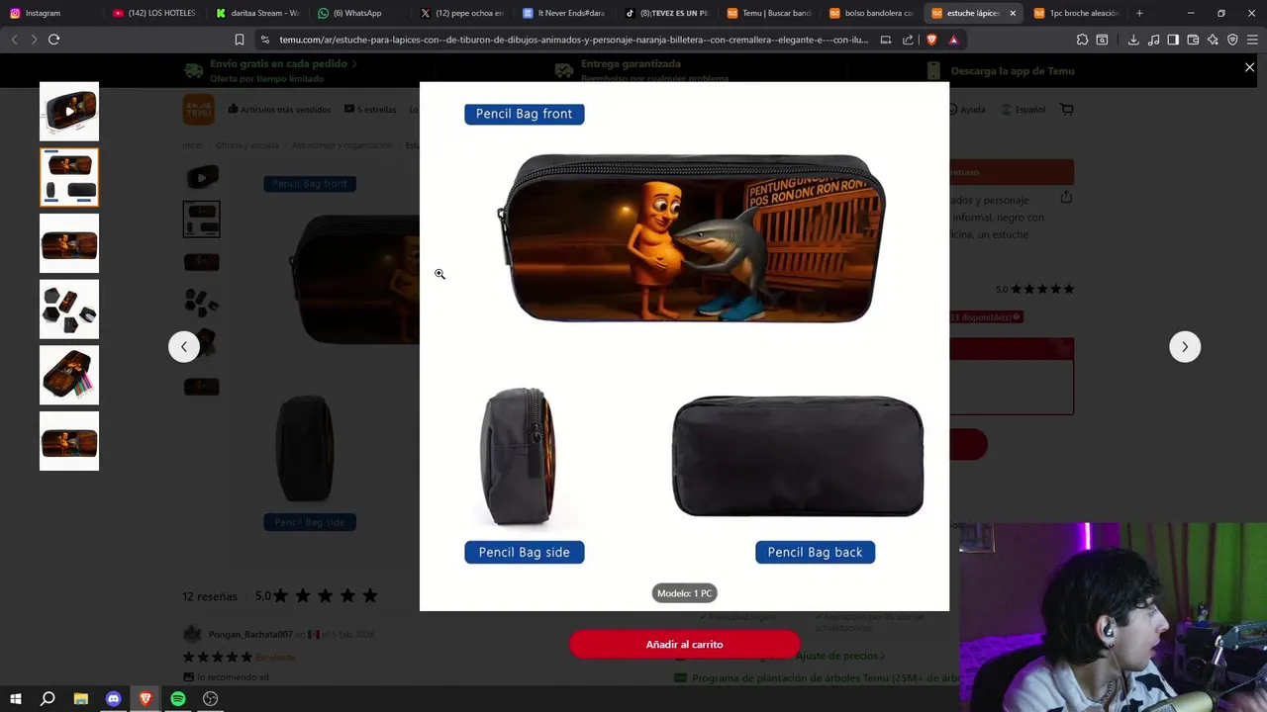Select the second thumbnail showing bag views
Image resolution: width=1267 pixels, height=712 pixels.
[x=69, y=177]
